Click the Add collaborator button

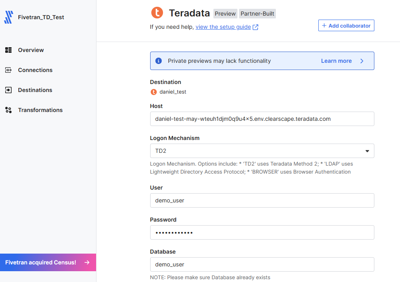[x=346, y=26]
